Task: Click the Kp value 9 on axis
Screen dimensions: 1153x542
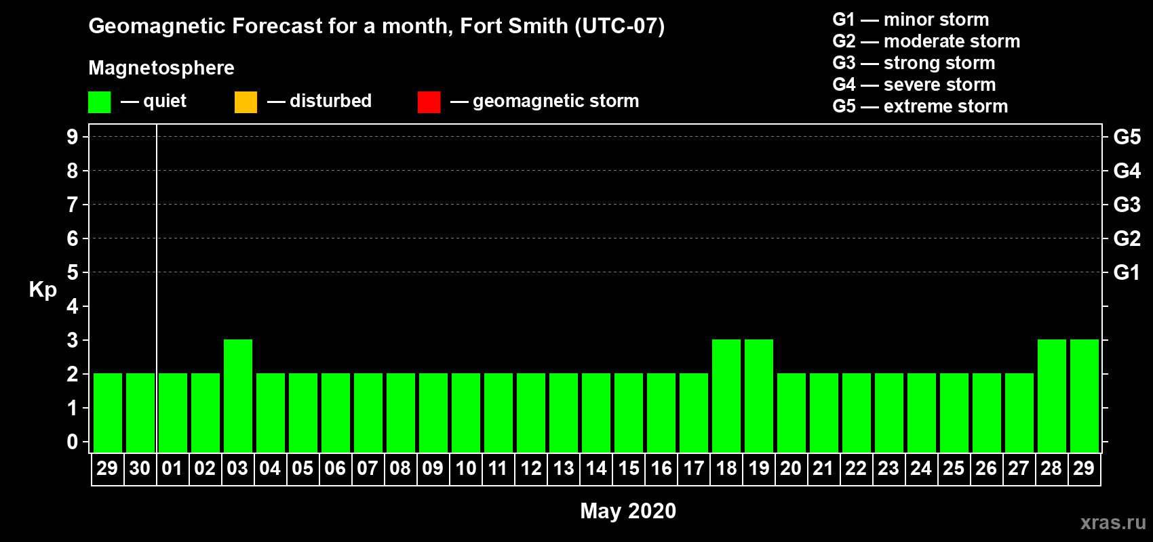Action: pyautogui.click(x=73, y=137)
